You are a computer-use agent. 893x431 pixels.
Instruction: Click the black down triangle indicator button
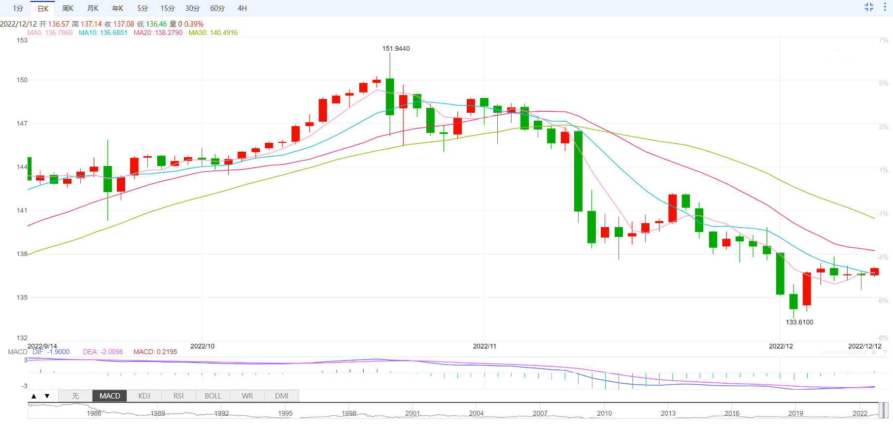tap(47, 396)
